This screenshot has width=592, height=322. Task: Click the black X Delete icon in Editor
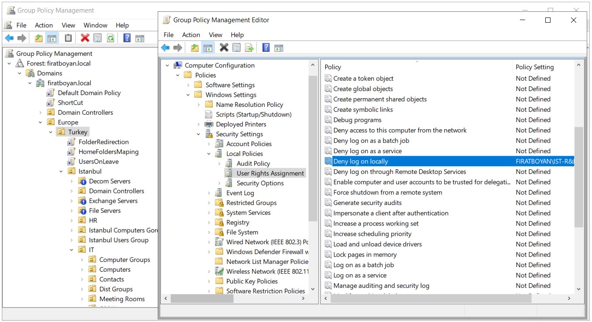point(224,48)
